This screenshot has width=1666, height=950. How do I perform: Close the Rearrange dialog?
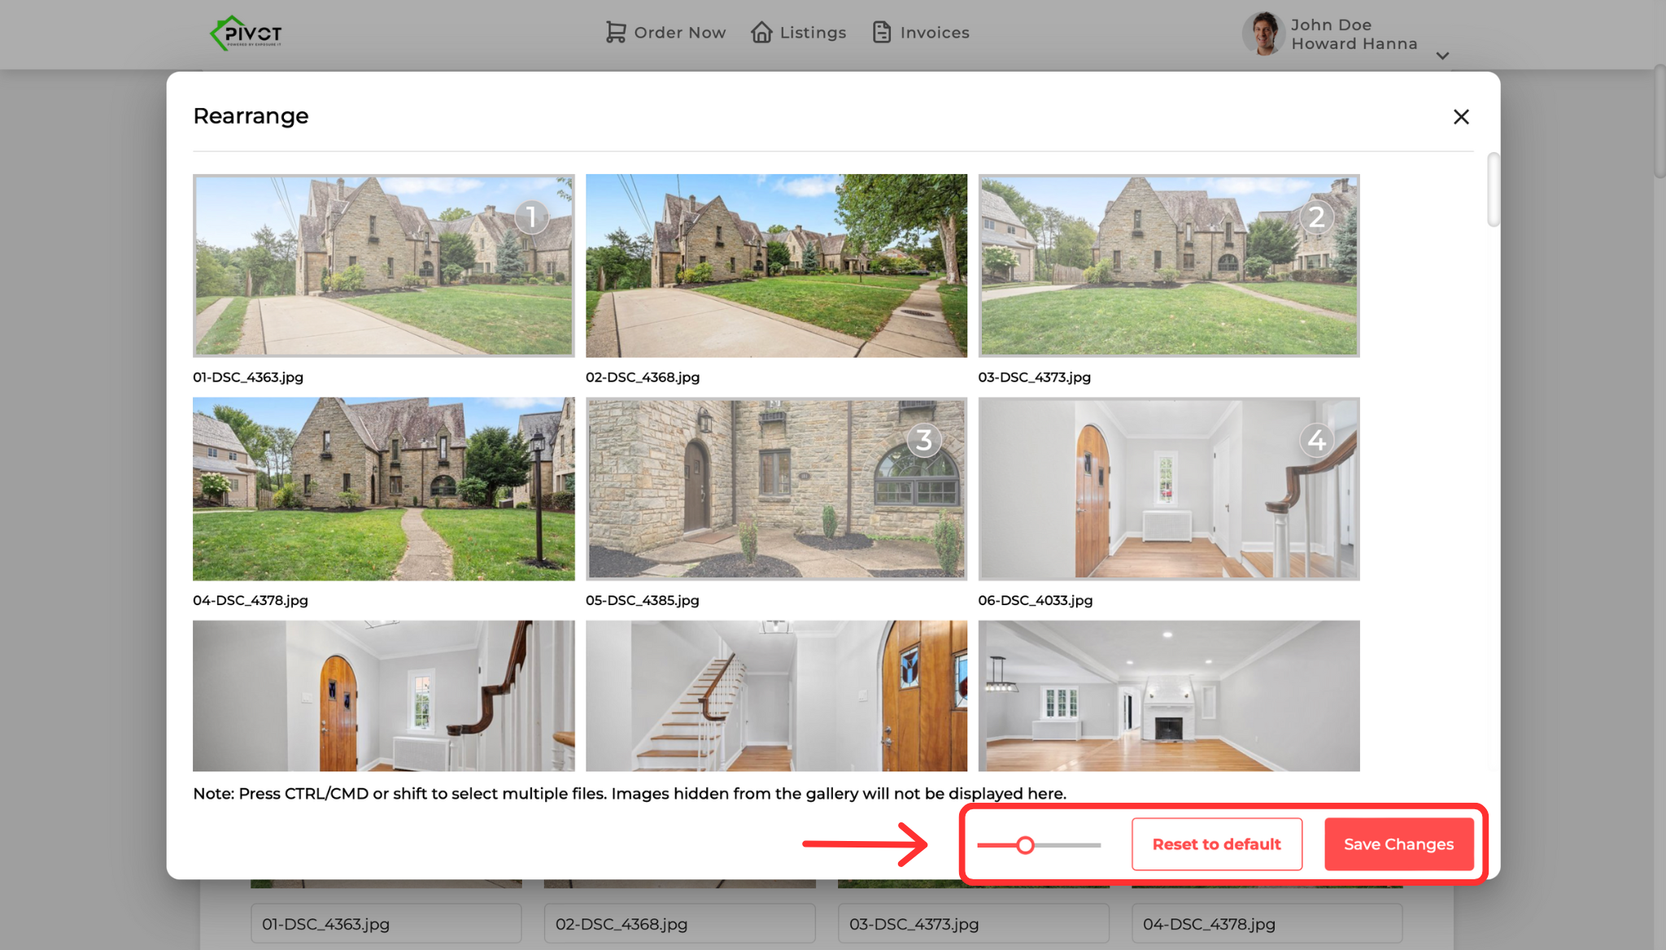1461,117
